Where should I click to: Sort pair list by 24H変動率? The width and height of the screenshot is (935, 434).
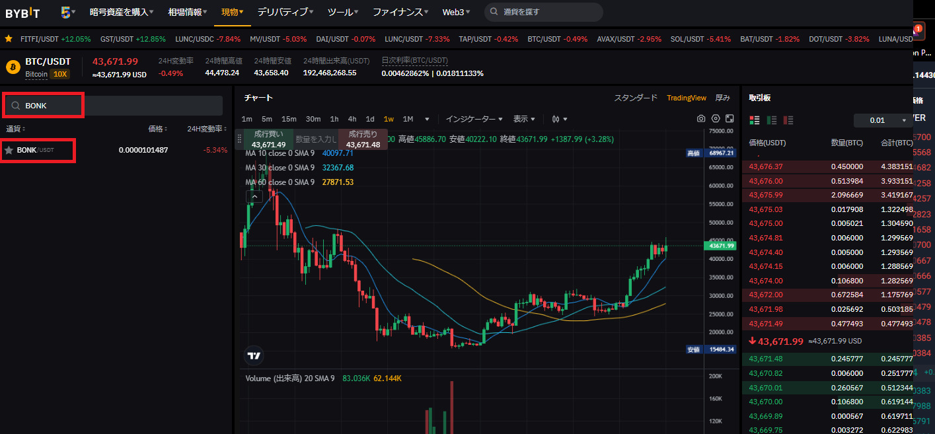[x=207, y=129]
